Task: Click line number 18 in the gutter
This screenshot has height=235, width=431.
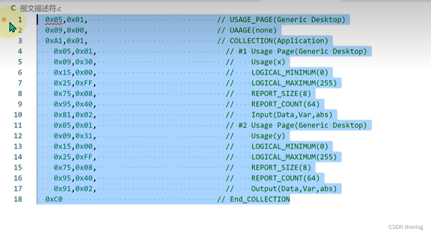Action: tap(18, 199)
